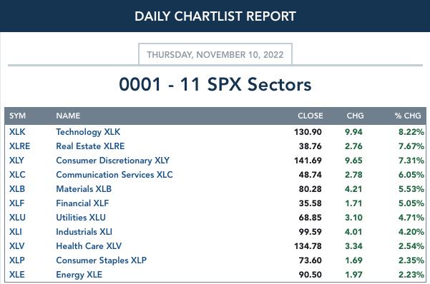Open Health Care XLV link
The width and height of the screenshot is (430, 284).
[89, 245]
